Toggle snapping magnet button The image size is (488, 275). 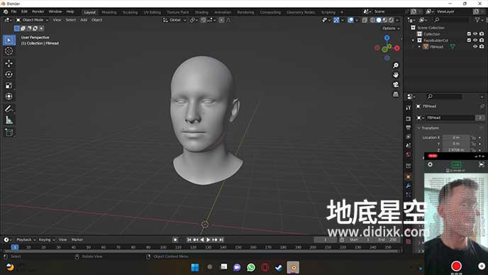(204, 20)
